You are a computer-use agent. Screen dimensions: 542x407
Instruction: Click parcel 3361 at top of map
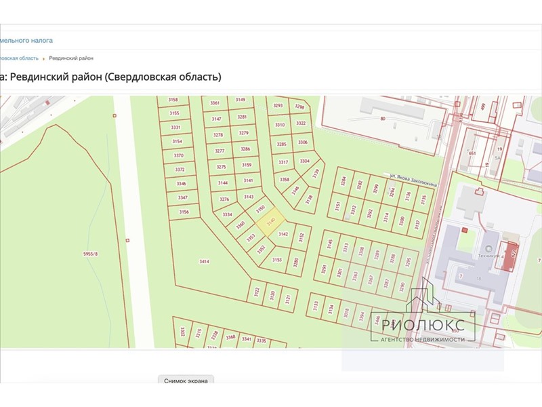[x=215, y=103]
